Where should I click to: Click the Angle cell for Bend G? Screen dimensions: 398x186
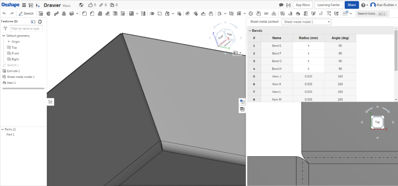(x=340, y=61)
